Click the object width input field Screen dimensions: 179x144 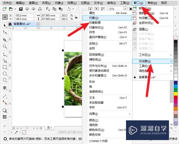50,15
